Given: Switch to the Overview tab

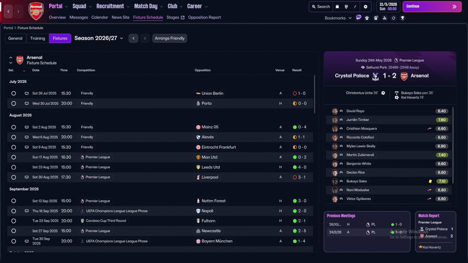Looking at the screenshot, I should [57, 17].
